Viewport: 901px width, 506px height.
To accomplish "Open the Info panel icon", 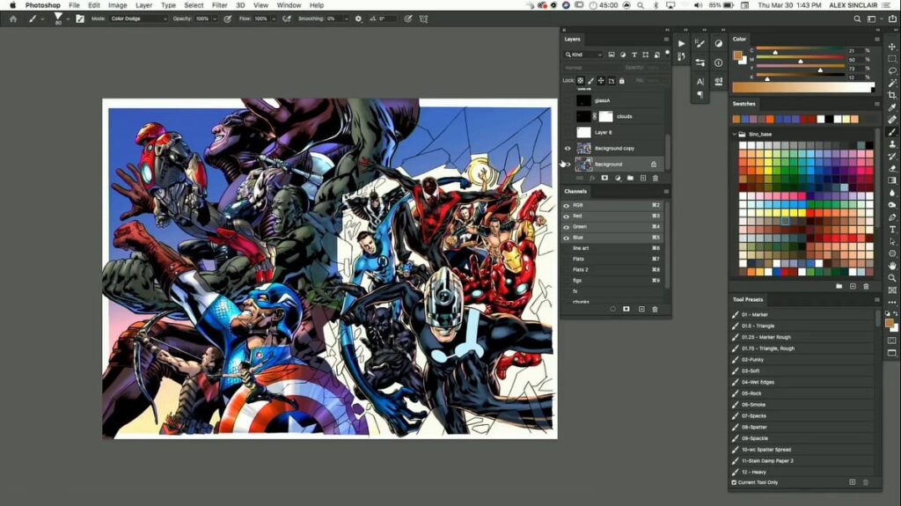I will [x=718, y=62].
